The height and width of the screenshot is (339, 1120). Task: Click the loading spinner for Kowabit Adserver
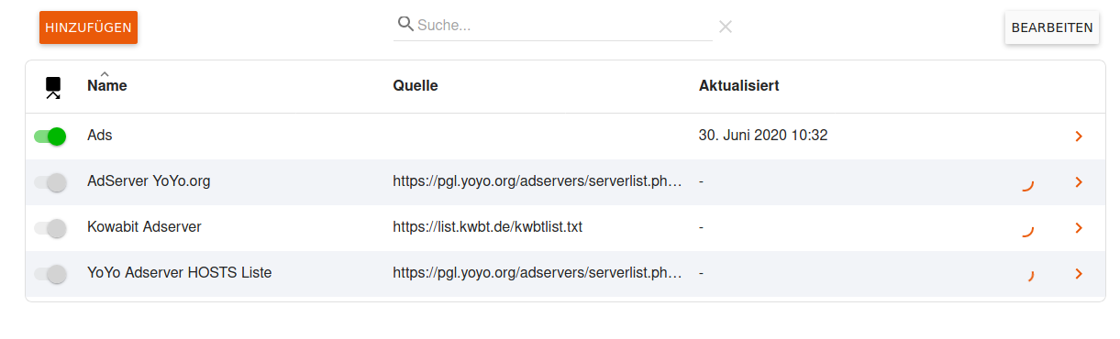point(1028,229)
